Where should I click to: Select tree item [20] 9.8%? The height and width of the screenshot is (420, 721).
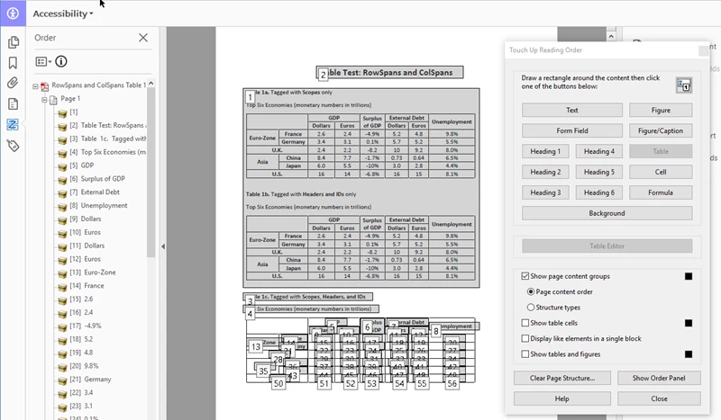pyautogui.click(x=84, y=366)
